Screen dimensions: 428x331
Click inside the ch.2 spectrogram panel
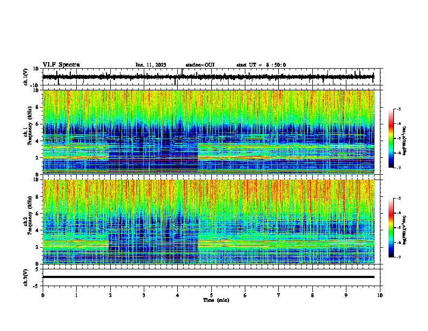coord(209,222)
